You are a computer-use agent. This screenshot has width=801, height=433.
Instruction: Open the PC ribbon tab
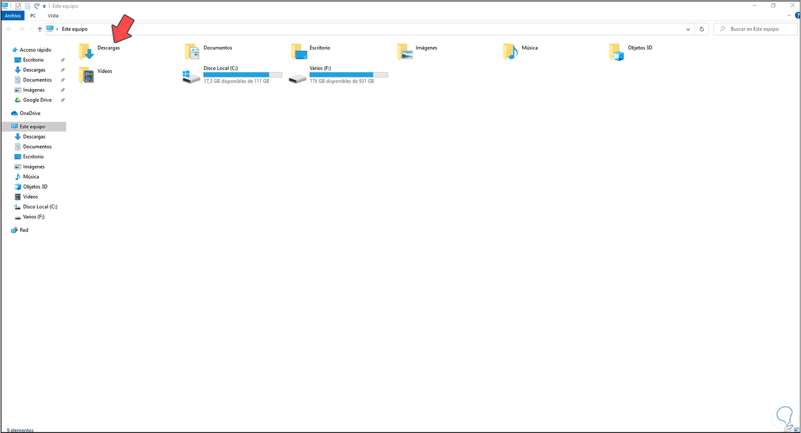[x=33, y=16]
